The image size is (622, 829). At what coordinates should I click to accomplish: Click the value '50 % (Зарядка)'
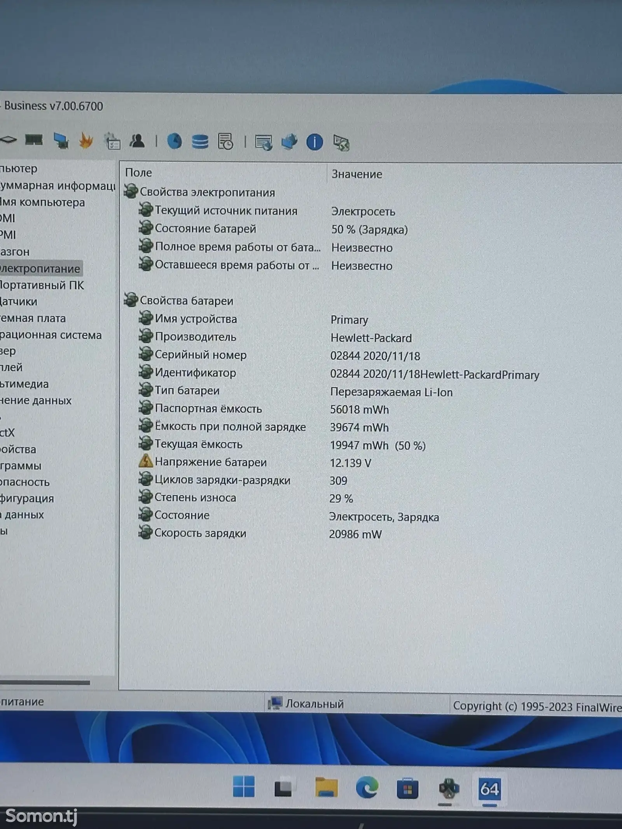click(369, 230)
